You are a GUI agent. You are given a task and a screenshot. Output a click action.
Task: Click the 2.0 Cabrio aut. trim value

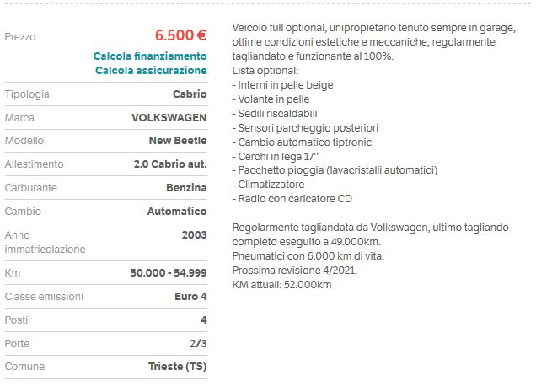click(x=170, y=164)
